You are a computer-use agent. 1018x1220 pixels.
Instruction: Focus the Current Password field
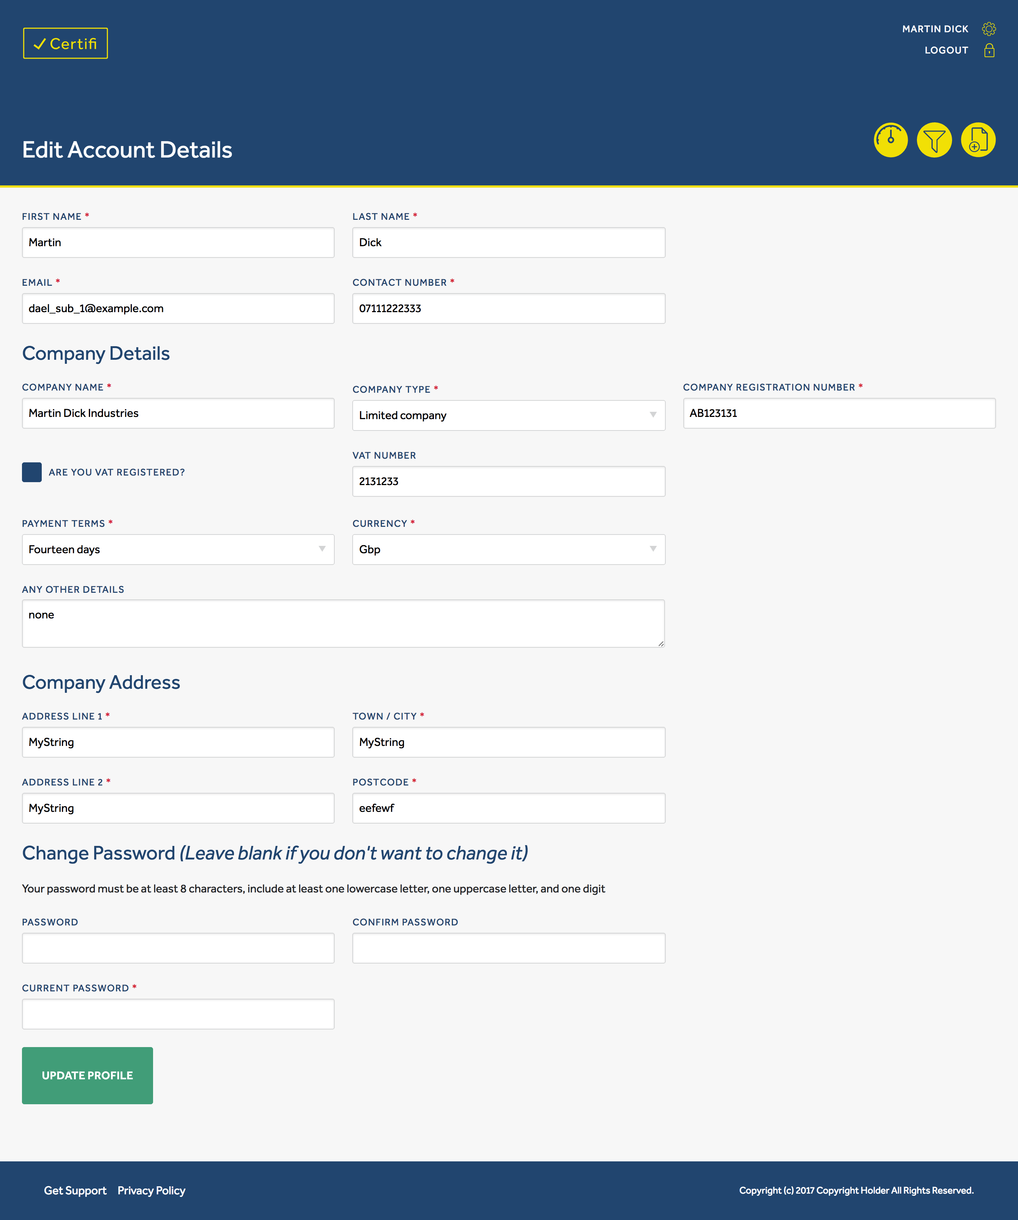tap(178, 1014)
